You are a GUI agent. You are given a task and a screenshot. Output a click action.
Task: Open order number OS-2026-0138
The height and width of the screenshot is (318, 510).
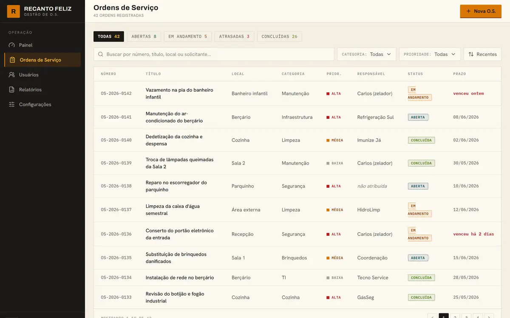click(x=116, y=186)
